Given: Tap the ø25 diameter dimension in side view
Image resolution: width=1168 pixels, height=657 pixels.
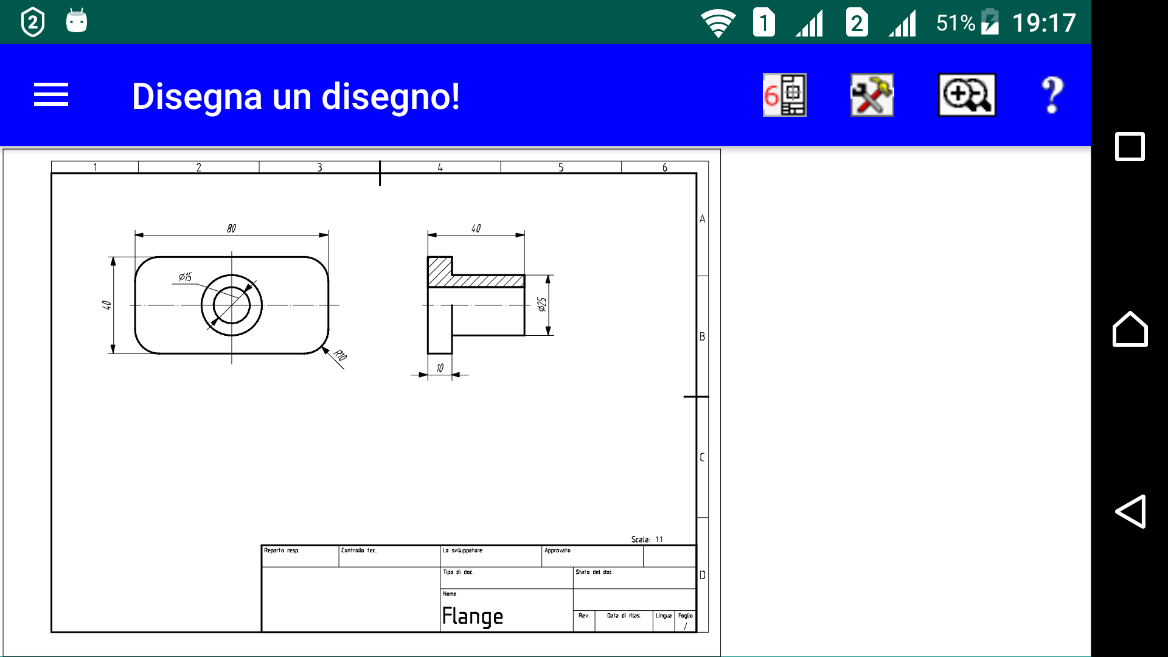Looking at the screenshot, I should point(542,304).
